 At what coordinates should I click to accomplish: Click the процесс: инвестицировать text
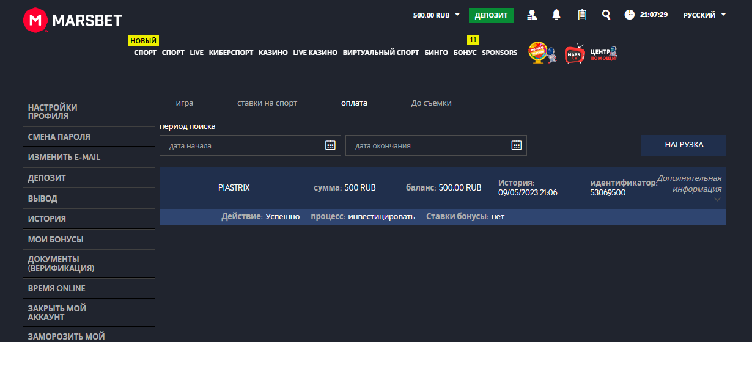[x=363, y=216]
